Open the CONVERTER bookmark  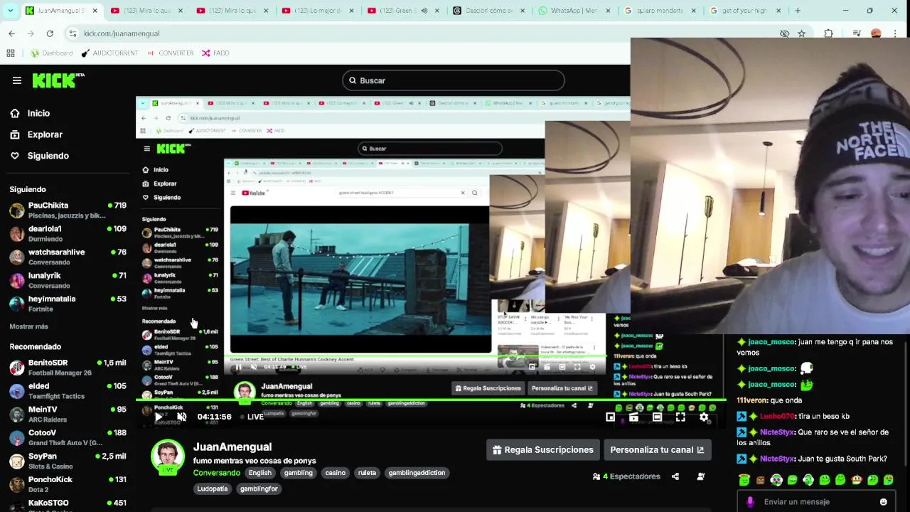[171, 53]
